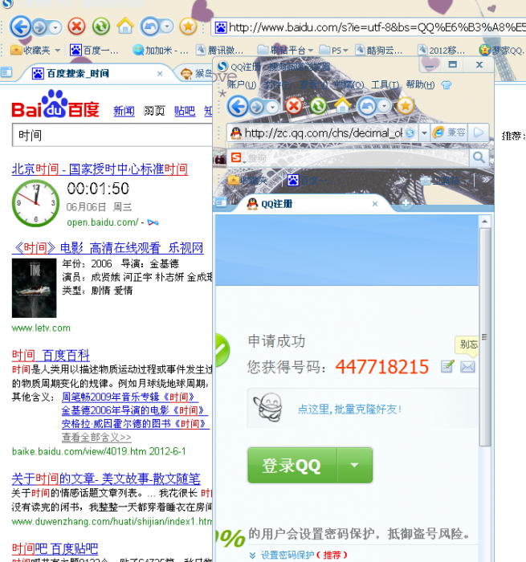The image size is (526, 562).
Task: Click the back arrow in the Baidu browser window
Action: (20, 26)
